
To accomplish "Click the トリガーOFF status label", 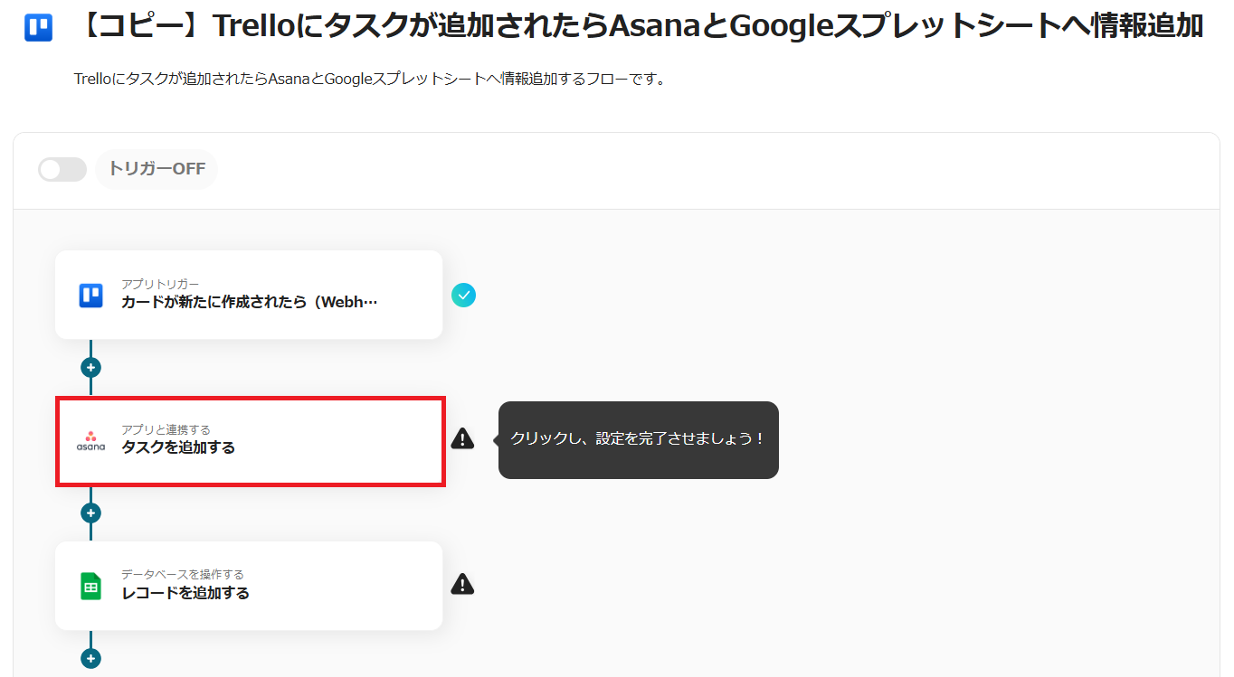I will point(157,169).
